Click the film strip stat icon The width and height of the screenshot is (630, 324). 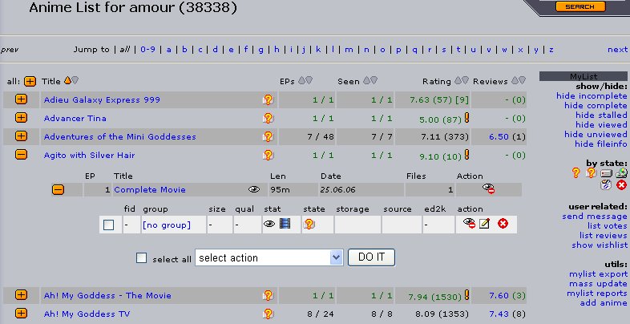pyautogui.click(x=285, y=225)
